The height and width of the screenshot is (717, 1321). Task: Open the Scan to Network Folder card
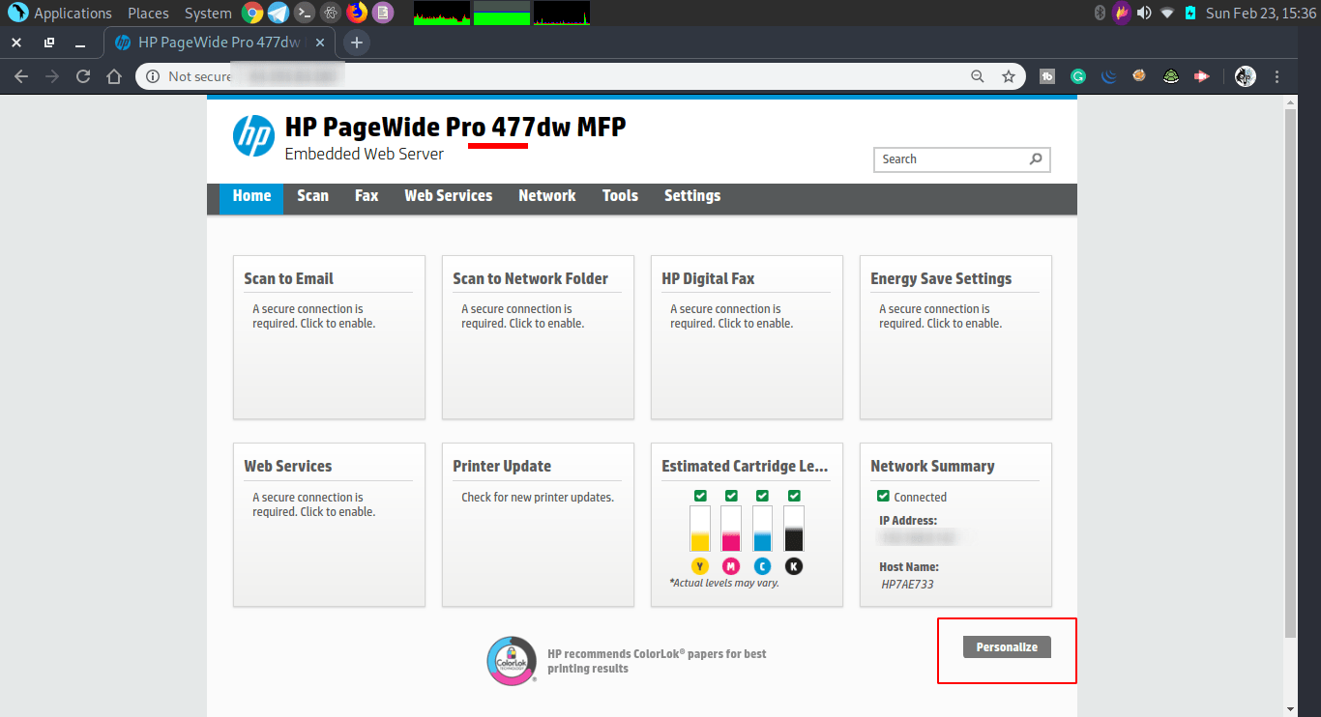538,337
